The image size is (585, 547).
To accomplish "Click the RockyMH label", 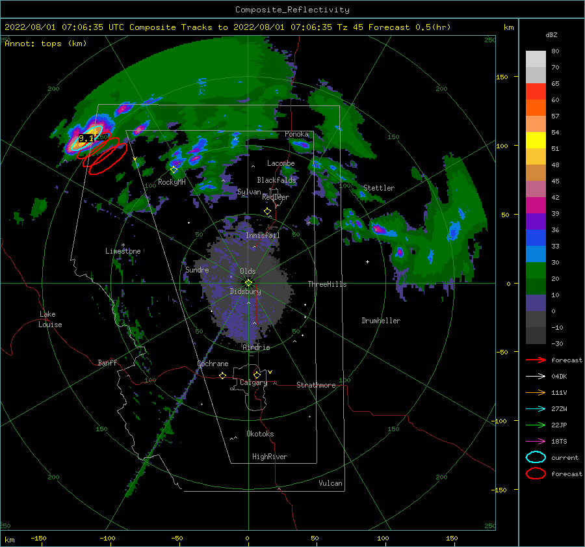I will [x=172, y=182].
